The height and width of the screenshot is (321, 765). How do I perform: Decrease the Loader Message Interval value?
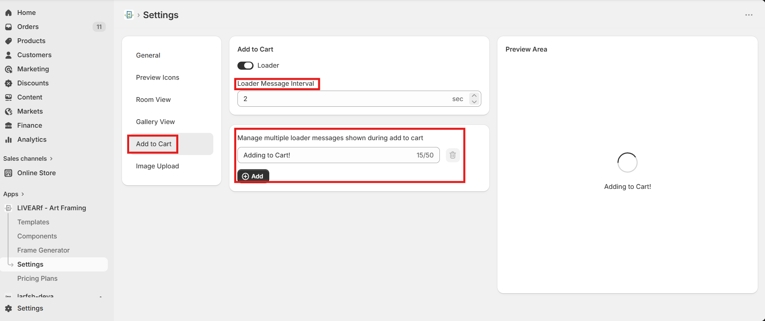coord(474,102)
